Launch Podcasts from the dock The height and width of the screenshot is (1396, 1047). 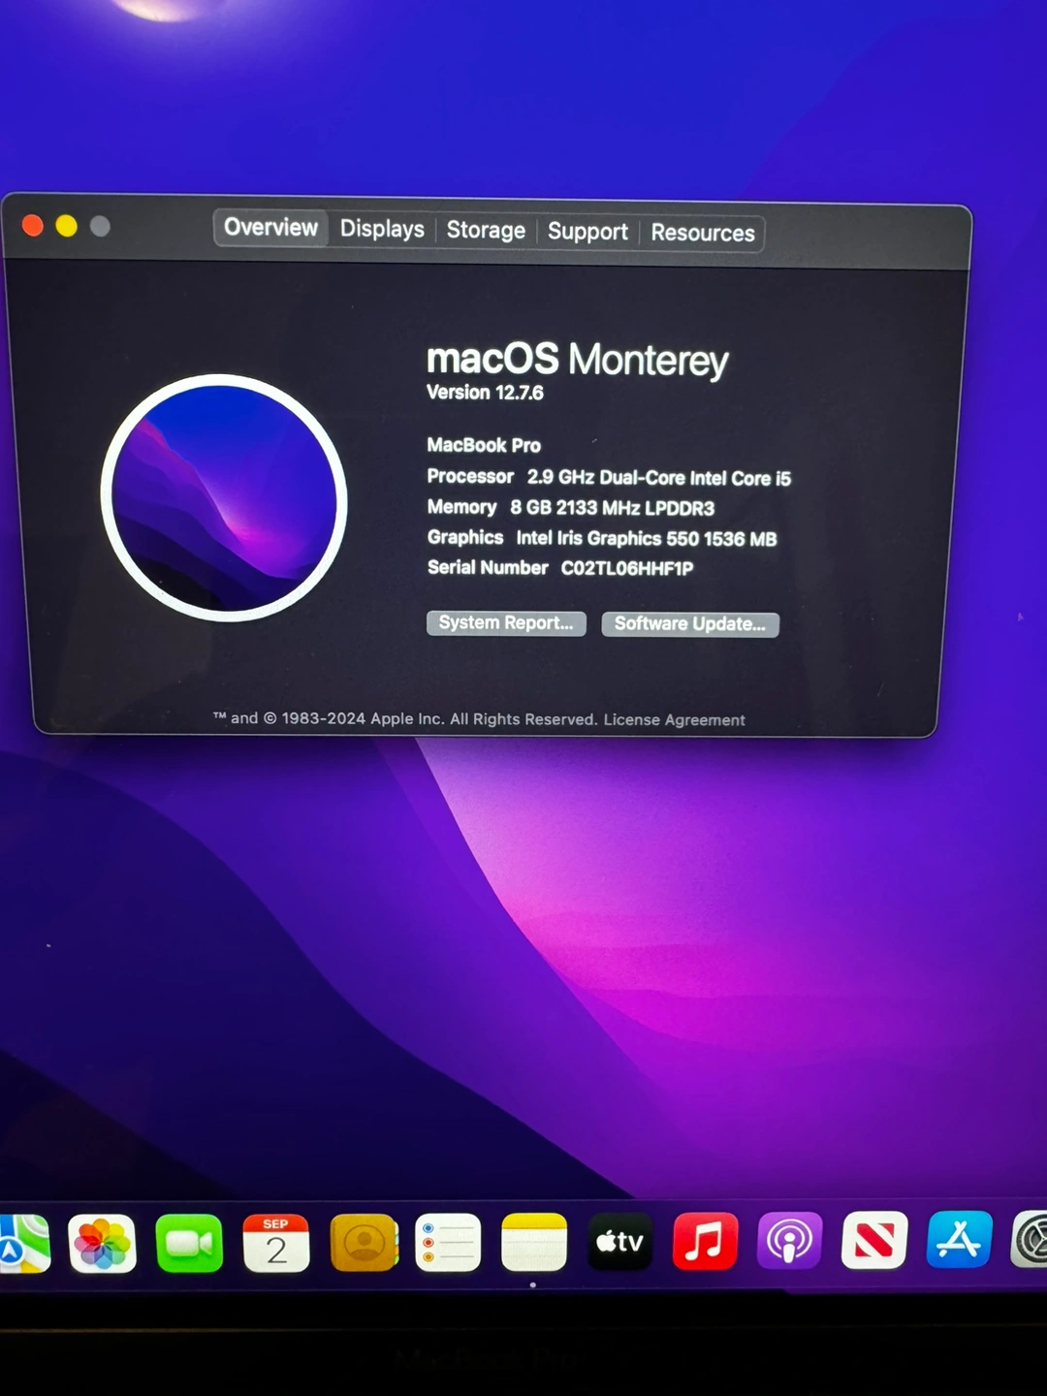(x=789, y=1240)
